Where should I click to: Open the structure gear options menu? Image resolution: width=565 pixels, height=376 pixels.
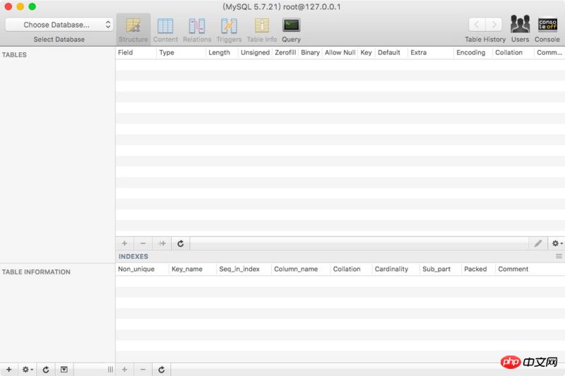pos(557,243)
